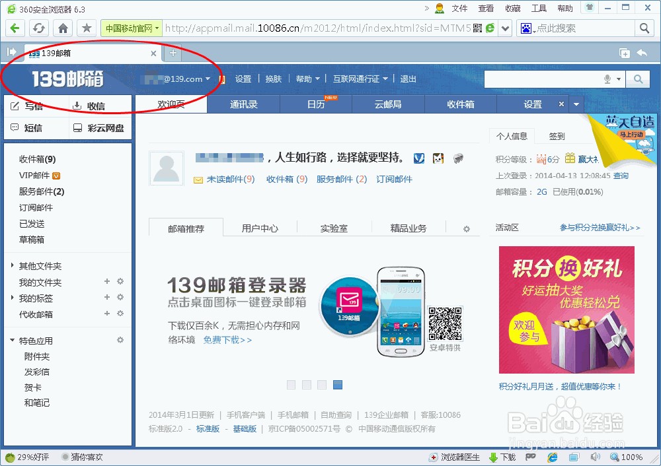661x466 pixels.
Task: Open settings gear for 代收邮箱
Action: tap(120, 313)
